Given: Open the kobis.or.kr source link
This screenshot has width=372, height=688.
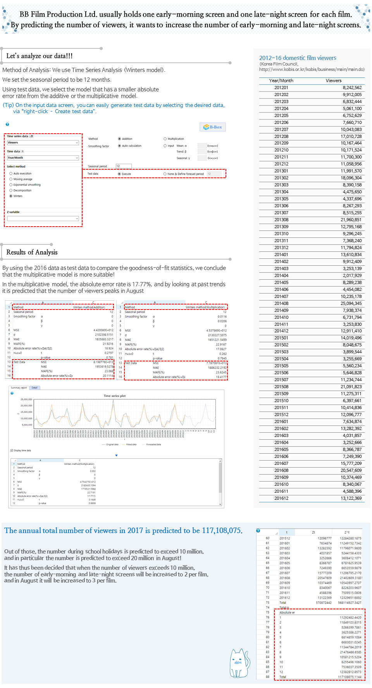Looking at the screenshot, I should coord(312,69).
